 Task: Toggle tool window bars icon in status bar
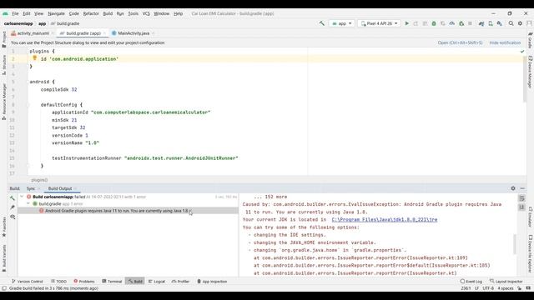4,288
